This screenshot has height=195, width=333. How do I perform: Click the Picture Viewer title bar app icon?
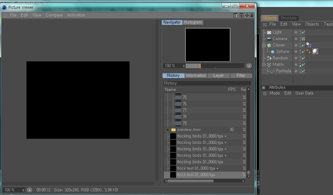4,7
